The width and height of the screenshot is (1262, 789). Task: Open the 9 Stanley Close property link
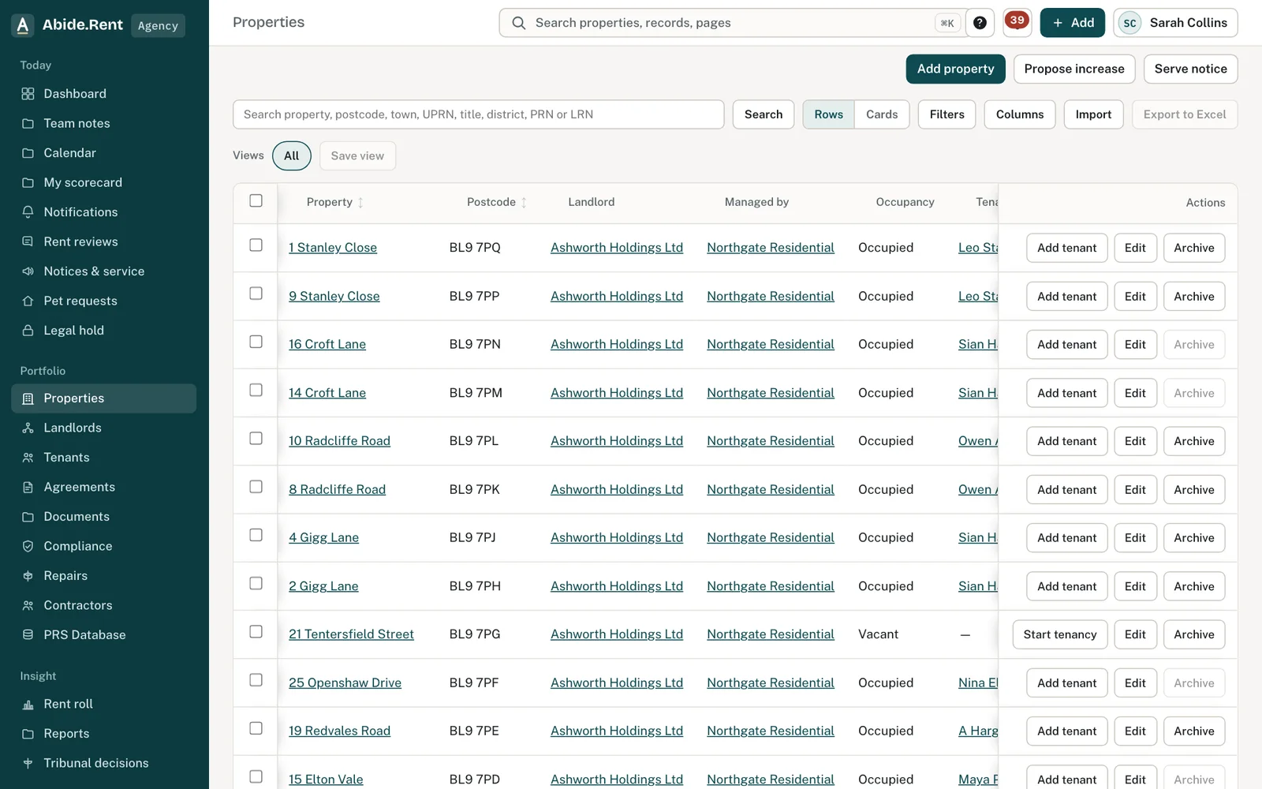pyautogui.click(x=334, y=296)
